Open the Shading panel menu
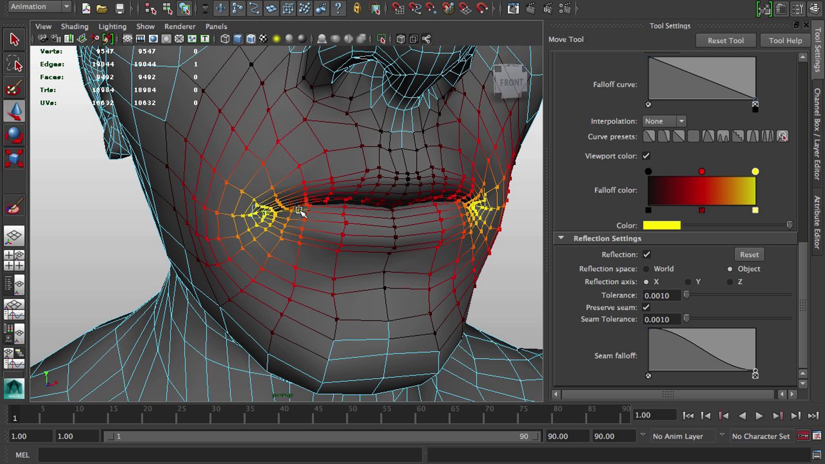The height and width of the screenshot is (464, 825). point(75,26)
